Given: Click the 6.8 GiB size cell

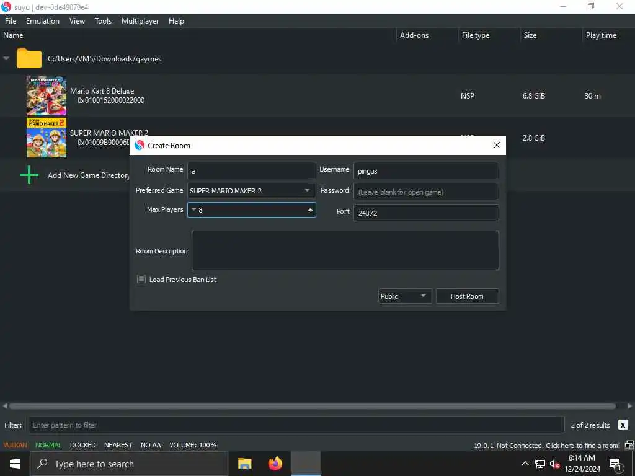Looking at the screenshot, I should pos(534,96).
